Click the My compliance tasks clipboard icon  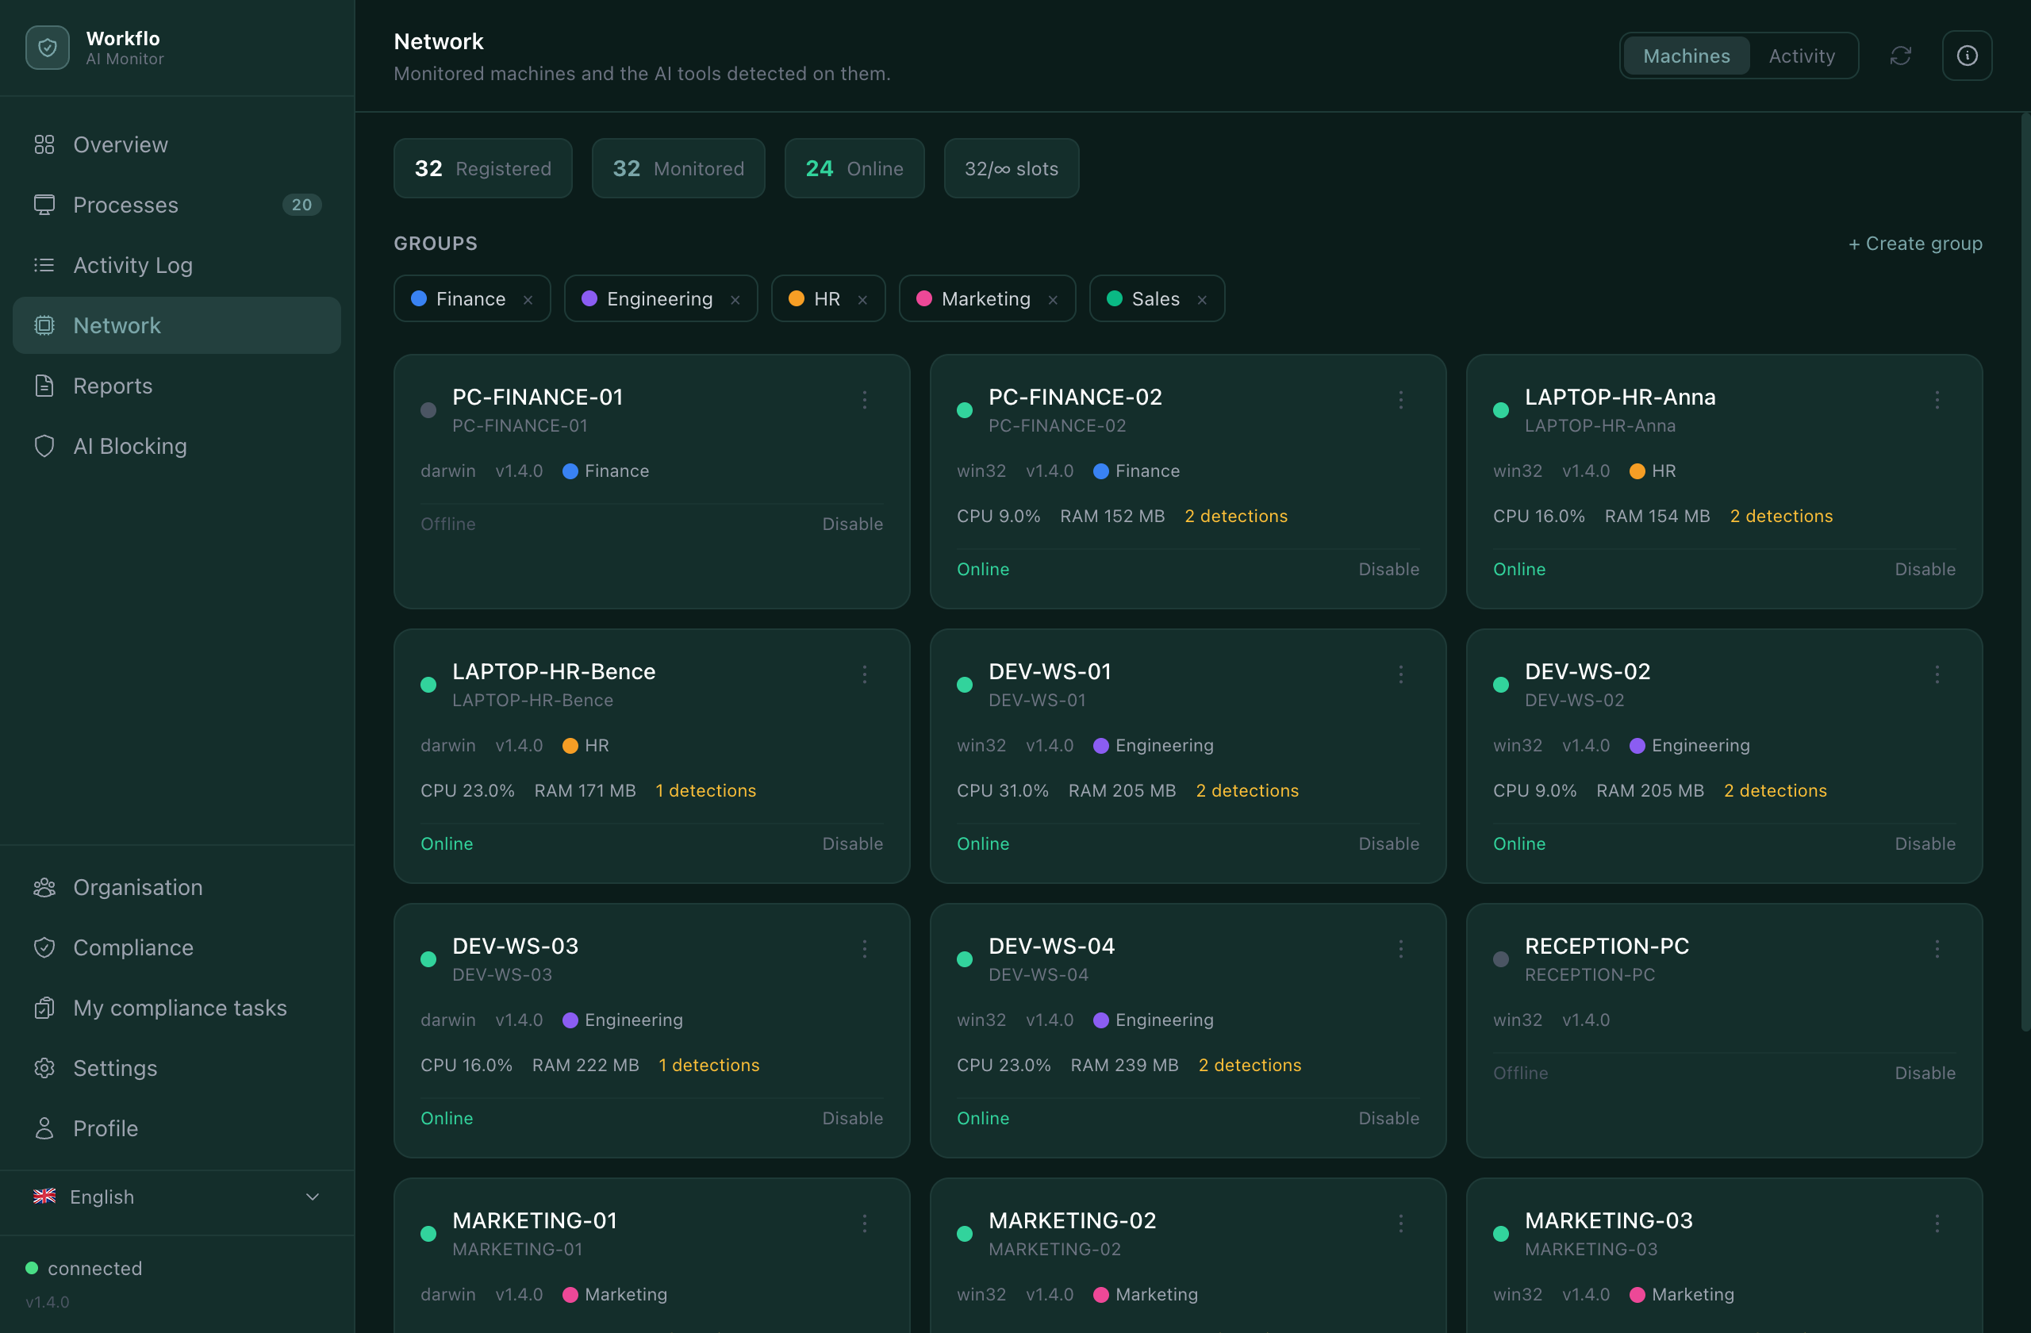click(x=44, y=1008)
